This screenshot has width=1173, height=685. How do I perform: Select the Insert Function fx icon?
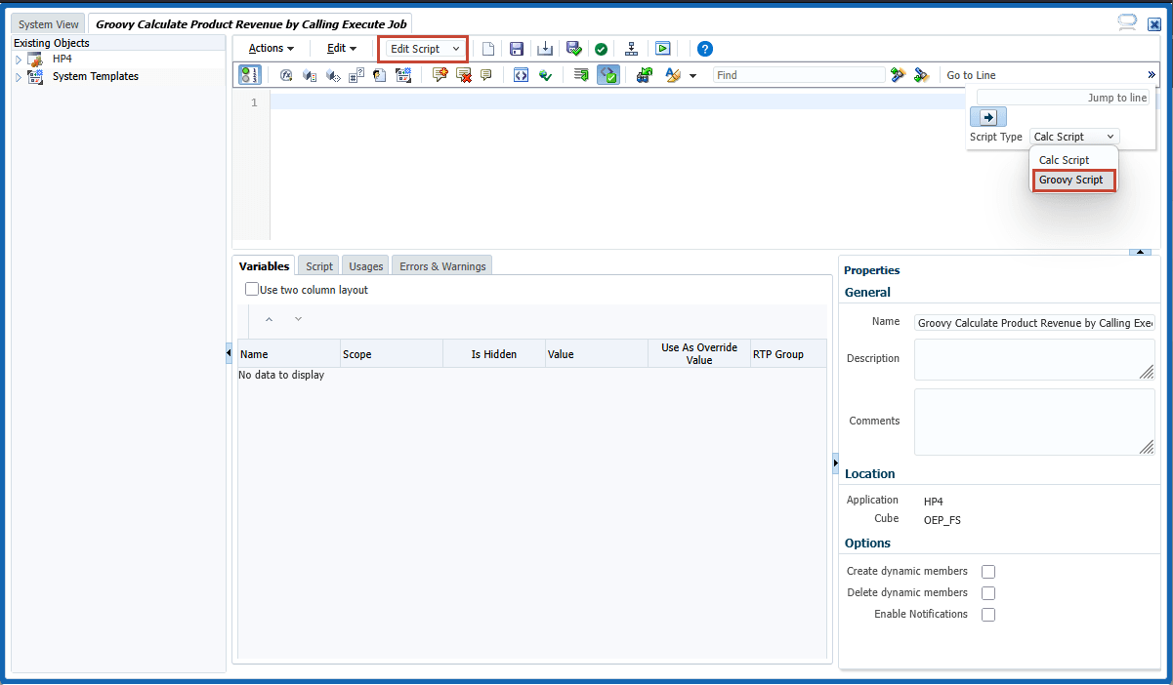pyautogui.click(x=285, y=75)
